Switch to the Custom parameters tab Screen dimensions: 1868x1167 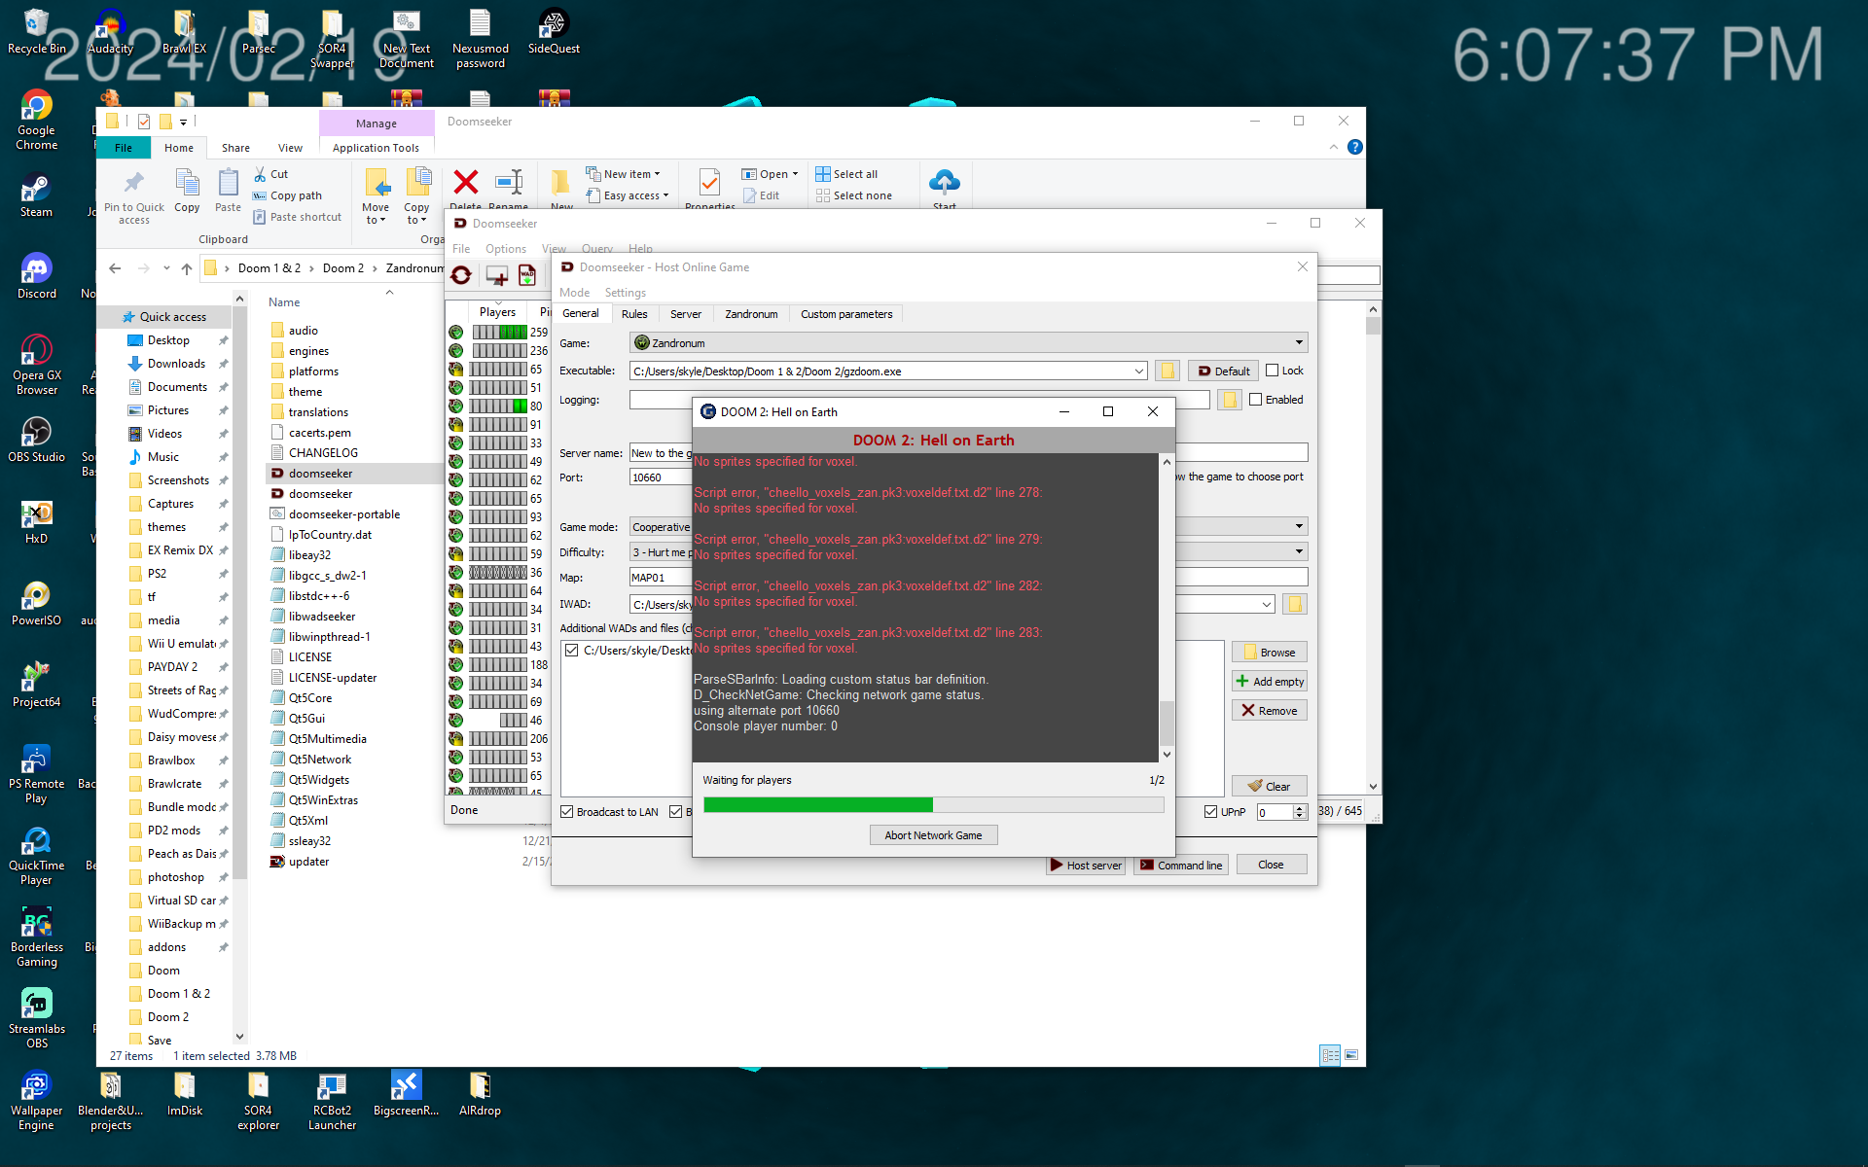(846, 314)
